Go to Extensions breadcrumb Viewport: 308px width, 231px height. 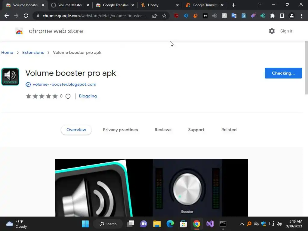[x=33, y=52]
